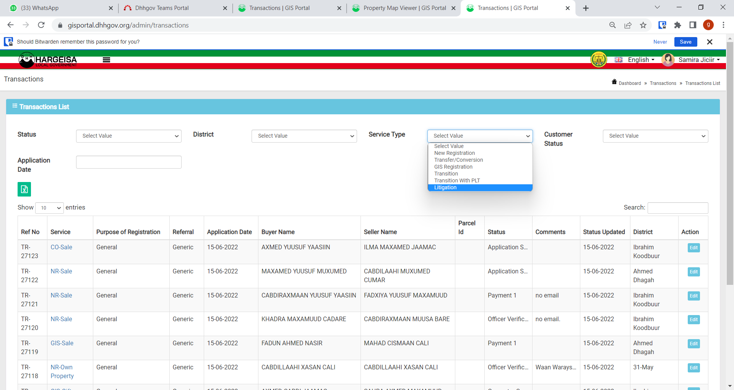Edit transaction TR-27119
This screenshot has width=734, height=390.
[x=693, y=344]
